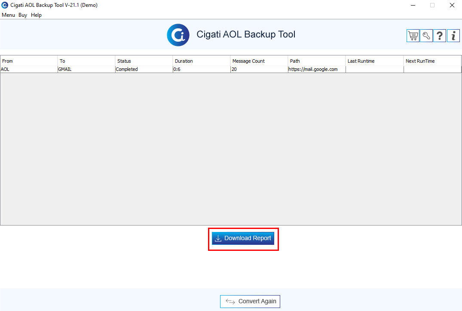Open the Menu menu

(8, 15)
